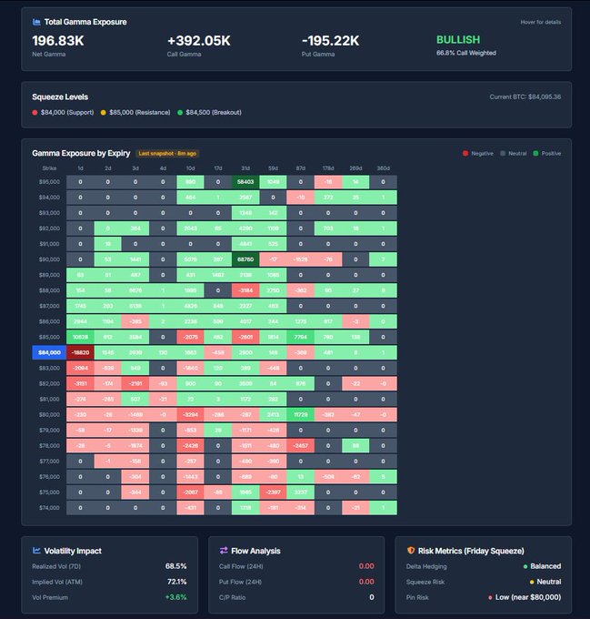Click the gray Neutral legend swatch

[503, 154]
